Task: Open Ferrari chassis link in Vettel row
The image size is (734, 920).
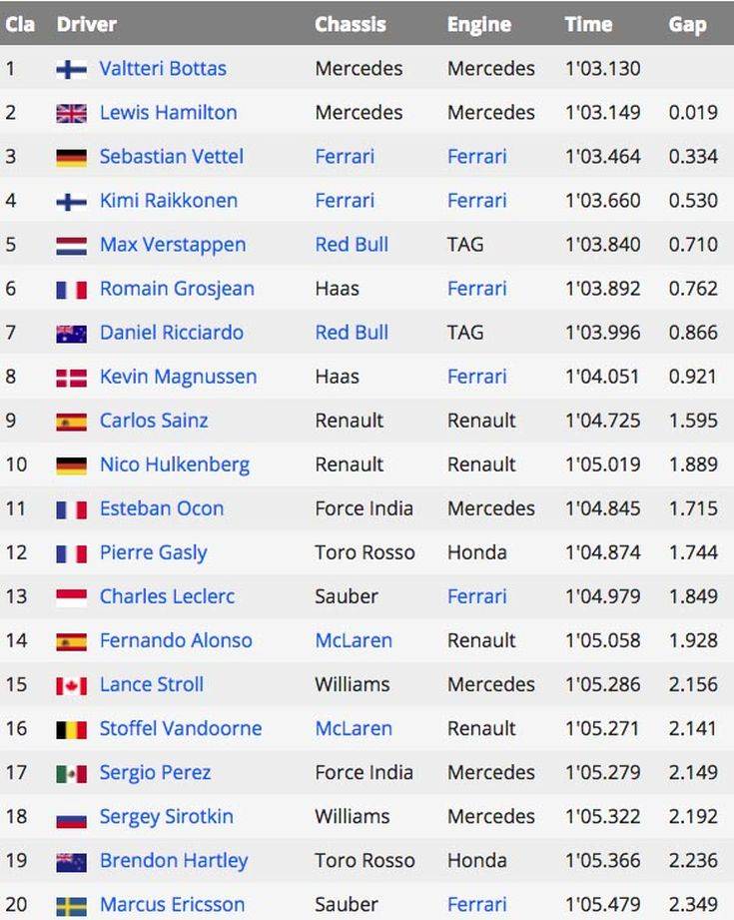Action: 345,157
